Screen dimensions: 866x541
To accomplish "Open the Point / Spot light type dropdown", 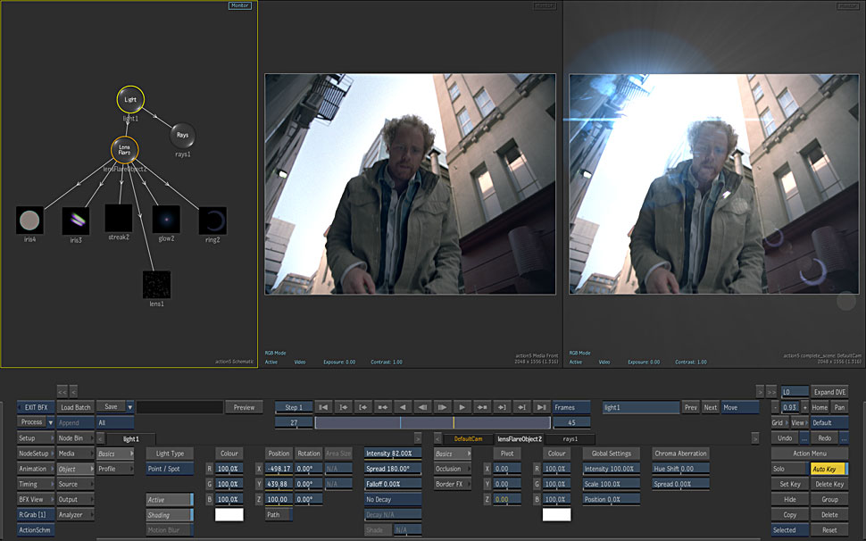I will (170, 469).
